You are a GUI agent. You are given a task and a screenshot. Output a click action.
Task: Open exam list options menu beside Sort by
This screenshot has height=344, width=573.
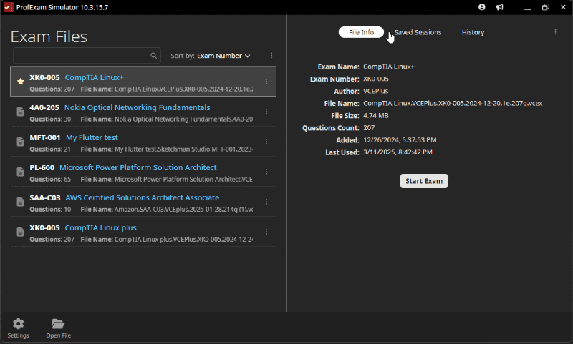tap(271, 56)
